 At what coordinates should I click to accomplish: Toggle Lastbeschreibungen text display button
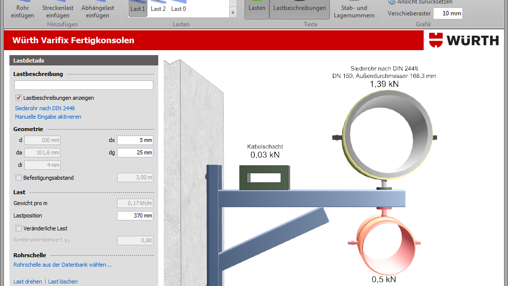pyautogui.click(x=300, y=9)
